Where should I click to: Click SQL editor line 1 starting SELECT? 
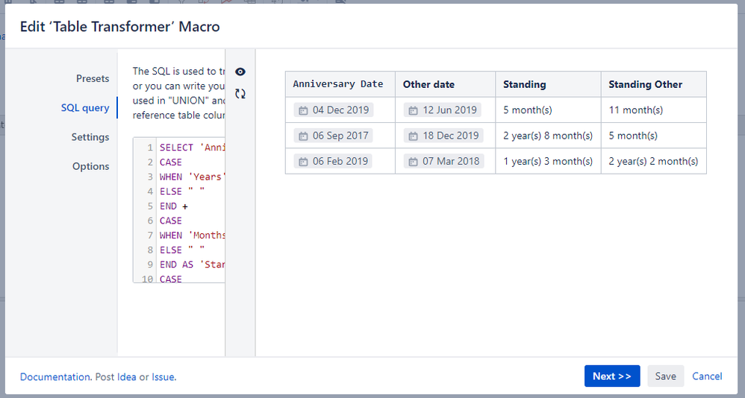point(192,148)
